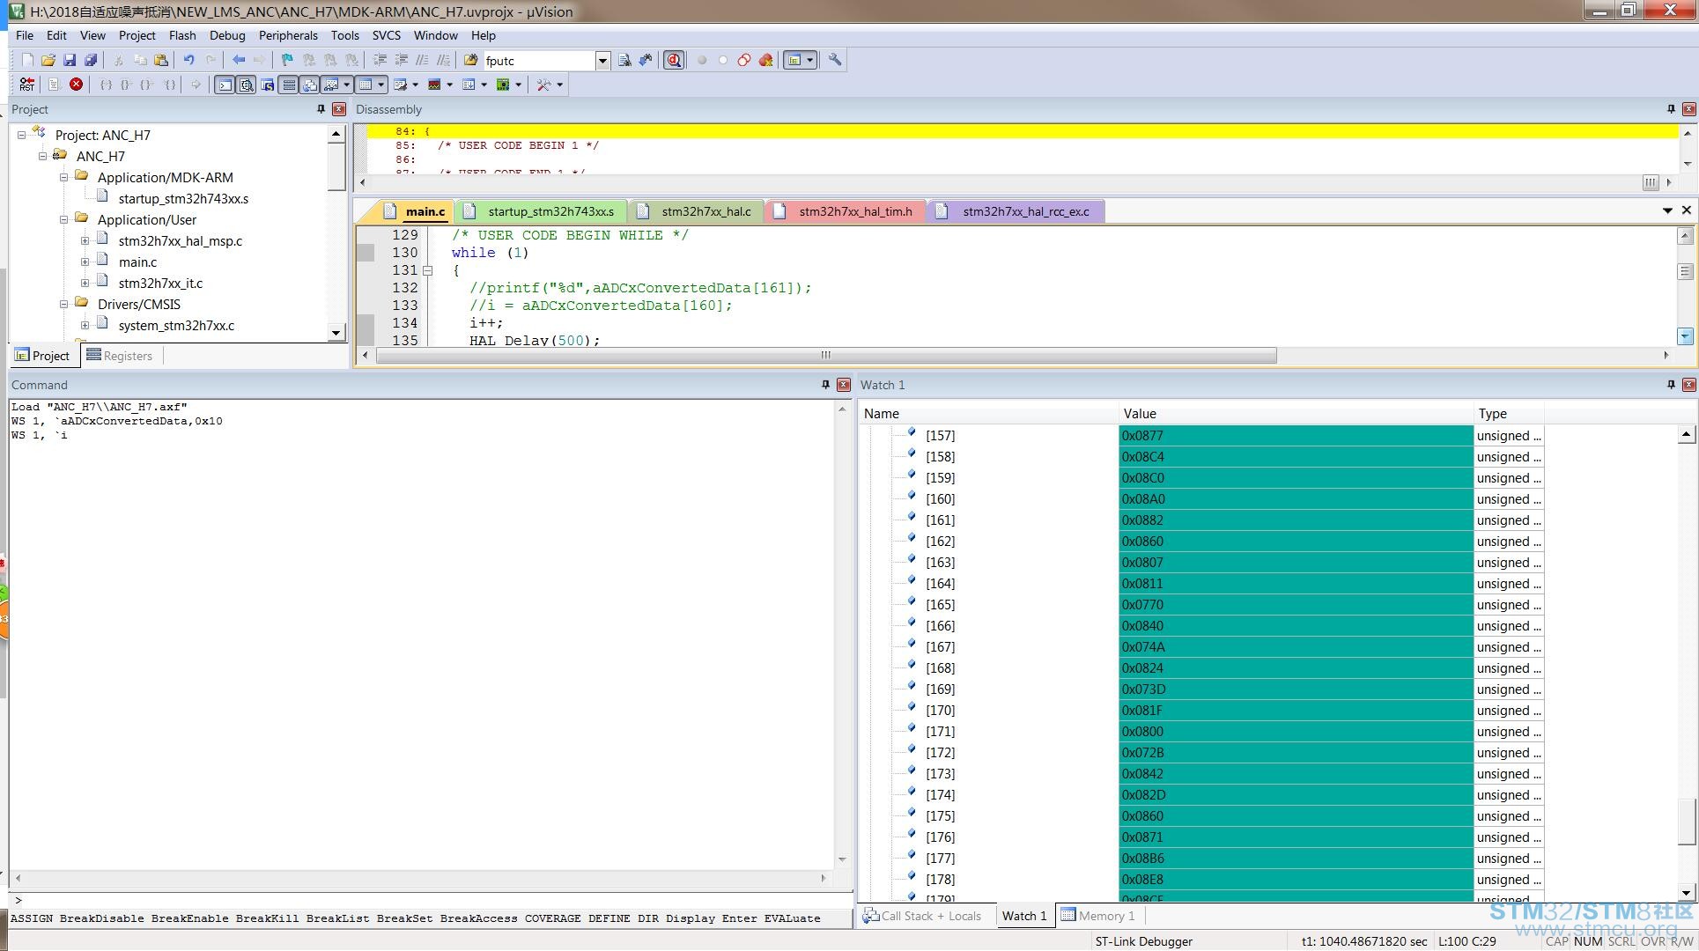This screenshot has width=1699, height=951.
Task: Switch to the Registers tab
Action: 120,356
